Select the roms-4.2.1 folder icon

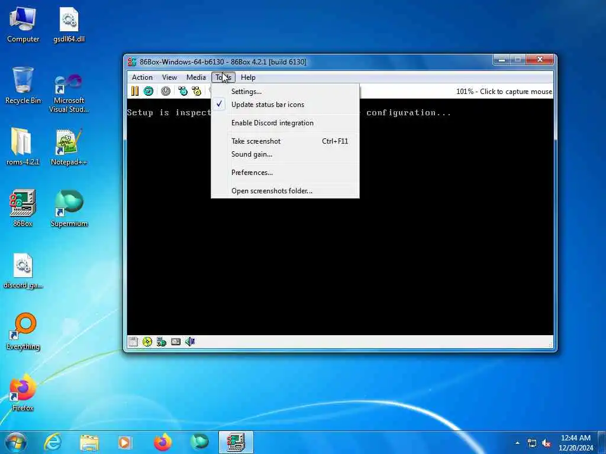[23, 147]
